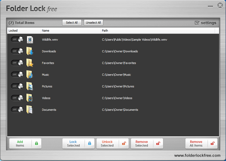Viewport: 226px width, 161px height.
Task: Open the settings panel
Action: click(x=205, y=23)
